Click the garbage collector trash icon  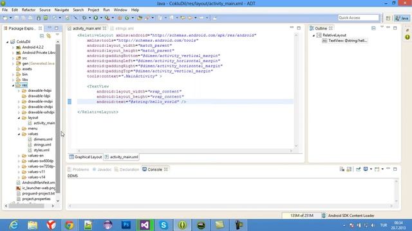tap(324, 216)
